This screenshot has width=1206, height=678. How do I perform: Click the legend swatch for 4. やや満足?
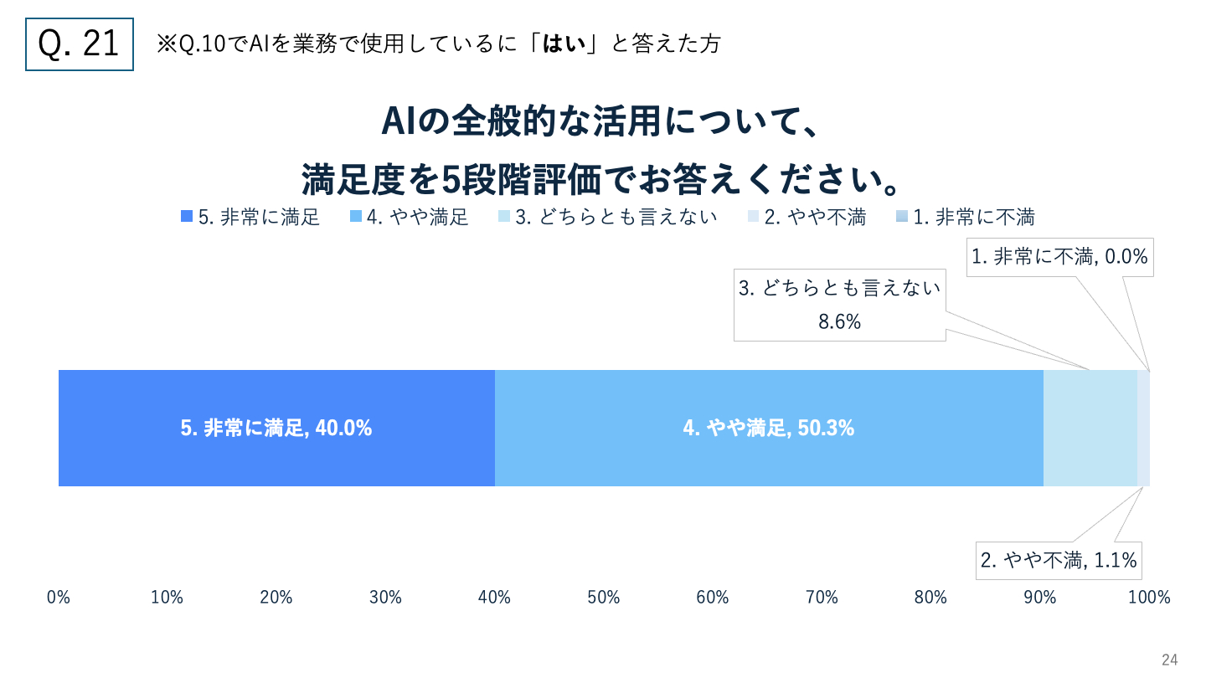point(356,218)
